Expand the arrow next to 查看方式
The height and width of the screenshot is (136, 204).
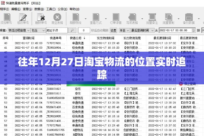coord(106,19)
